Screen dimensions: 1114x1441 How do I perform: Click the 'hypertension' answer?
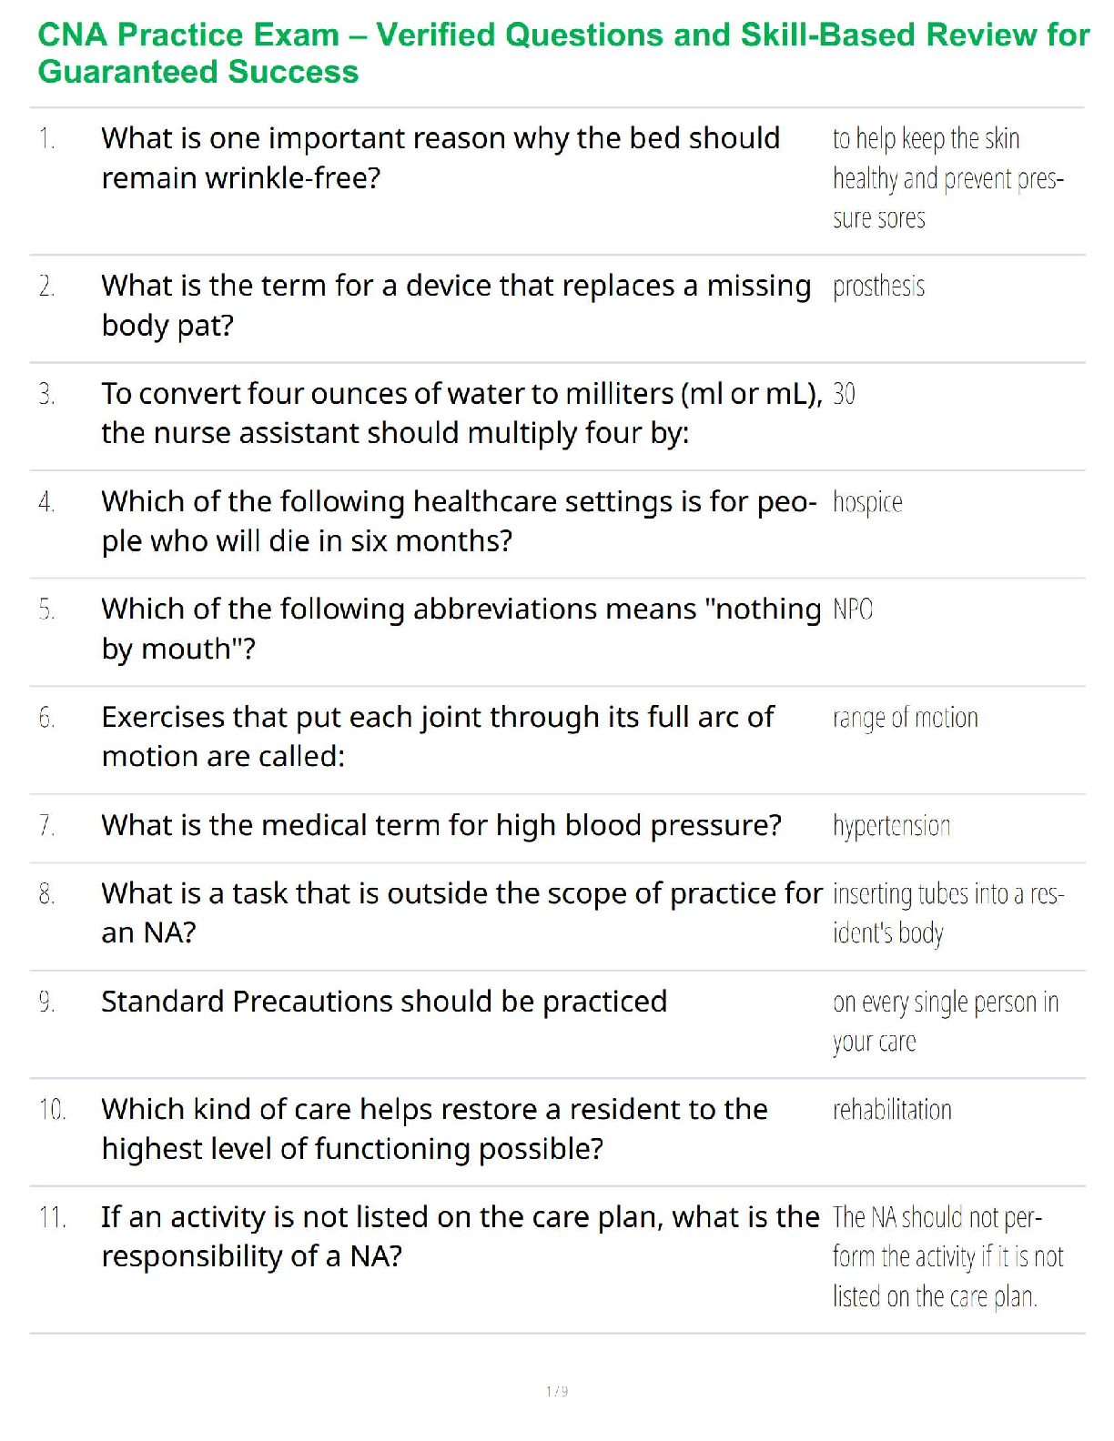click(891, 826)
